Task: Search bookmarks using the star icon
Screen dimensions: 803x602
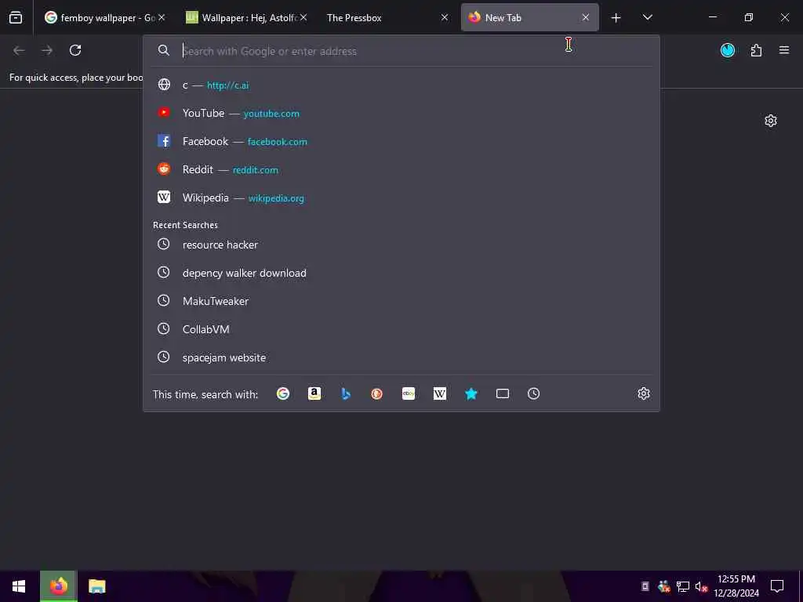Action: point(471,393)
